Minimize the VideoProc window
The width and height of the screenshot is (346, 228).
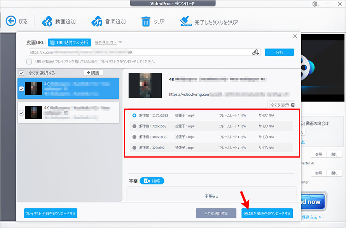[x=327, y=4]
